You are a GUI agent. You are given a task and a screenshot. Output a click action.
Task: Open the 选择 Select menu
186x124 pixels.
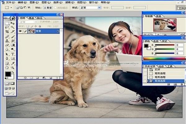(58, 2)
